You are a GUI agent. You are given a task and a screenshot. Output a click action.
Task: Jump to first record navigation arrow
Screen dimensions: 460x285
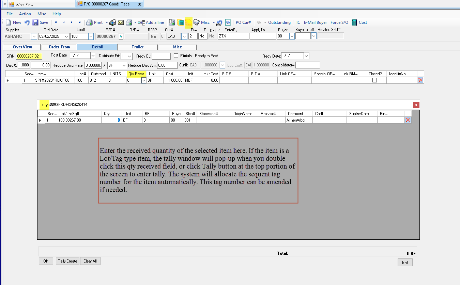56,22
